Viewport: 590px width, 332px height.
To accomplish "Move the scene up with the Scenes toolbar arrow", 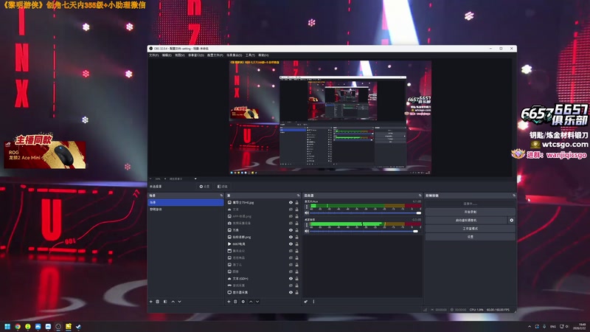I will tap(173, 302).
